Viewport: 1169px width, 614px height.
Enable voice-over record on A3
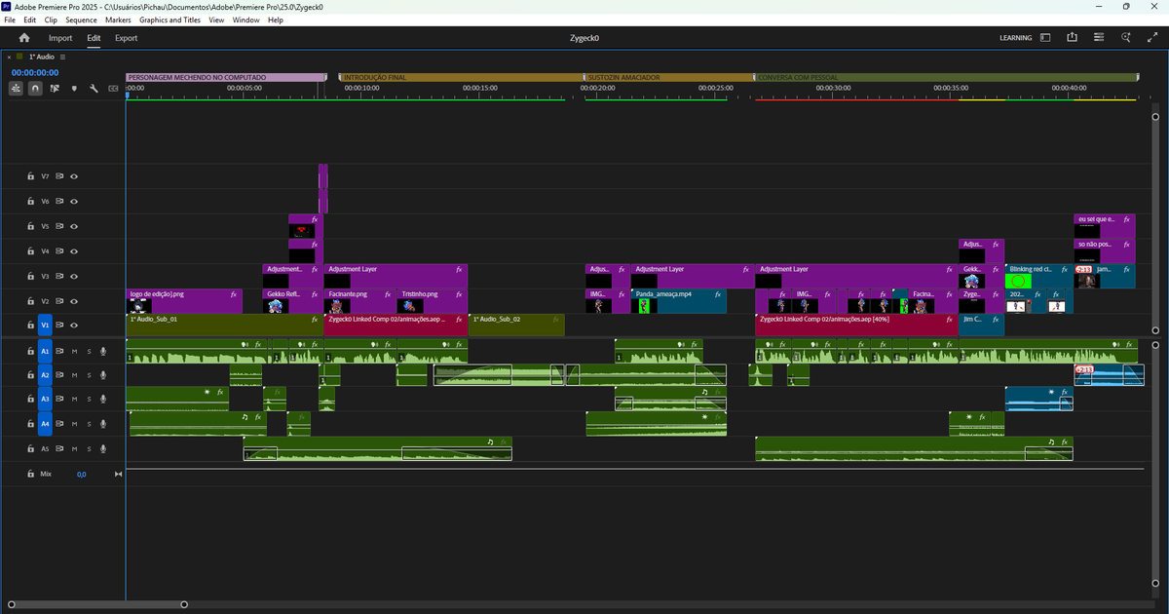coord(103,400)
